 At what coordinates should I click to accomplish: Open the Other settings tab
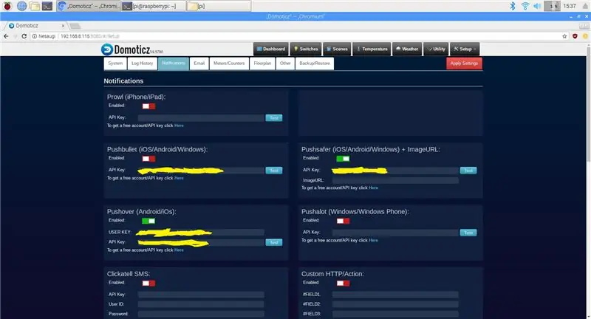coord(285,64)
